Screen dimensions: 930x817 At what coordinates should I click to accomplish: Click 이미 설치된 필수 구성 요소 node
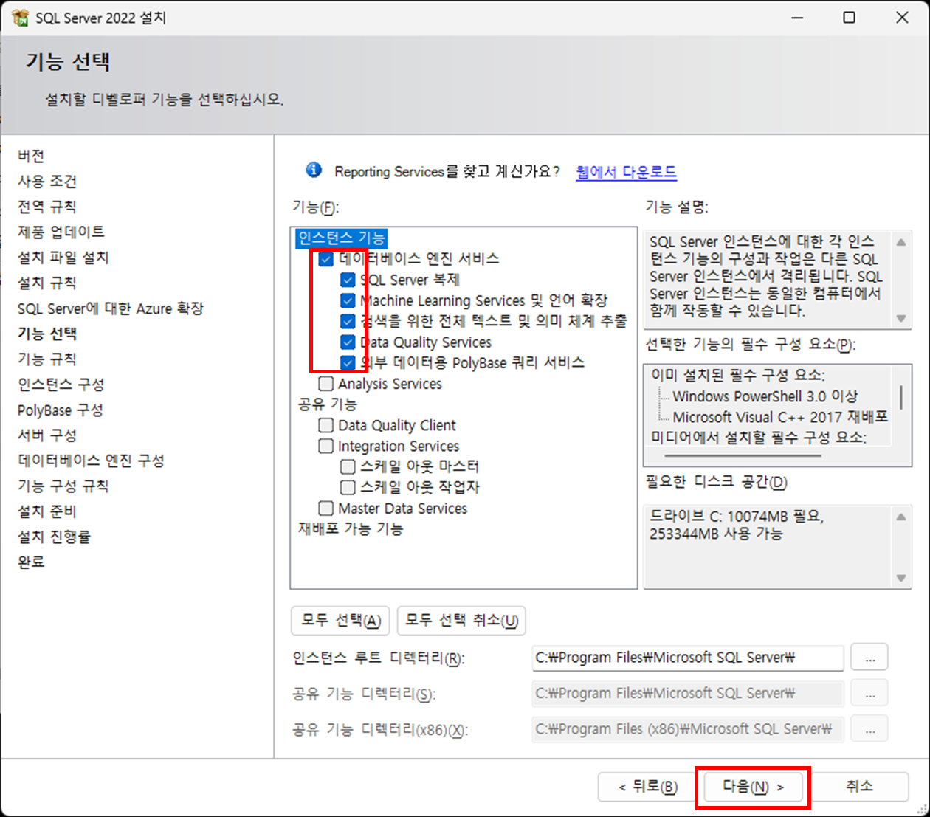(738, 376)
